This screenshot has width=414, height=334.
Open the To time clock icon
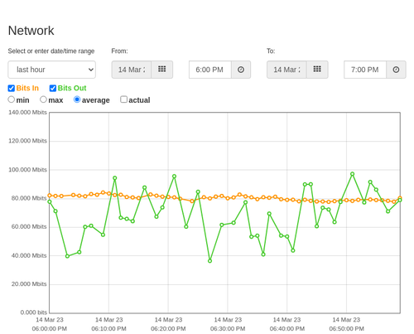(x=396, y=70)
